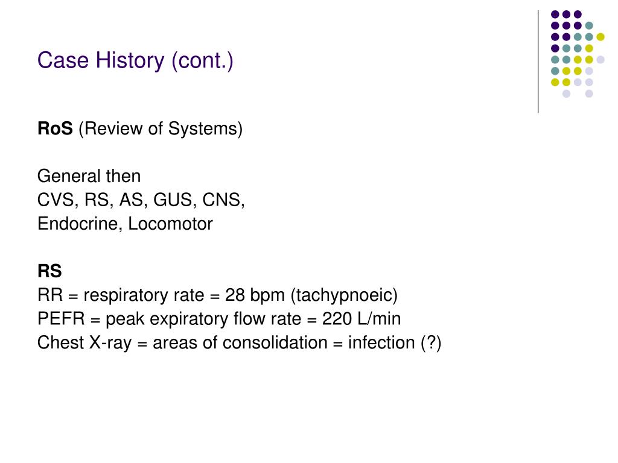Click the '220 L/min' value
618x463 pixels.
(x=362, y=318)
